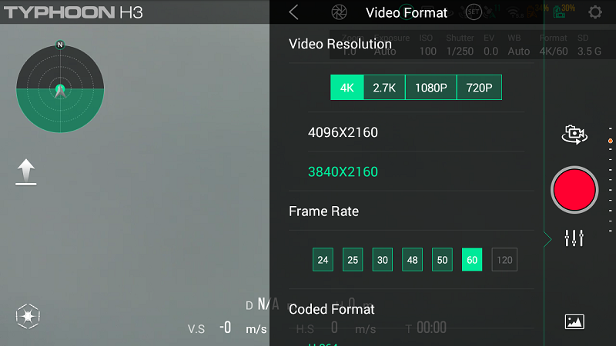Choose the 50 fps frame rate option
Viewport: 616px width, 346px height.
click(x=442, y=260)
